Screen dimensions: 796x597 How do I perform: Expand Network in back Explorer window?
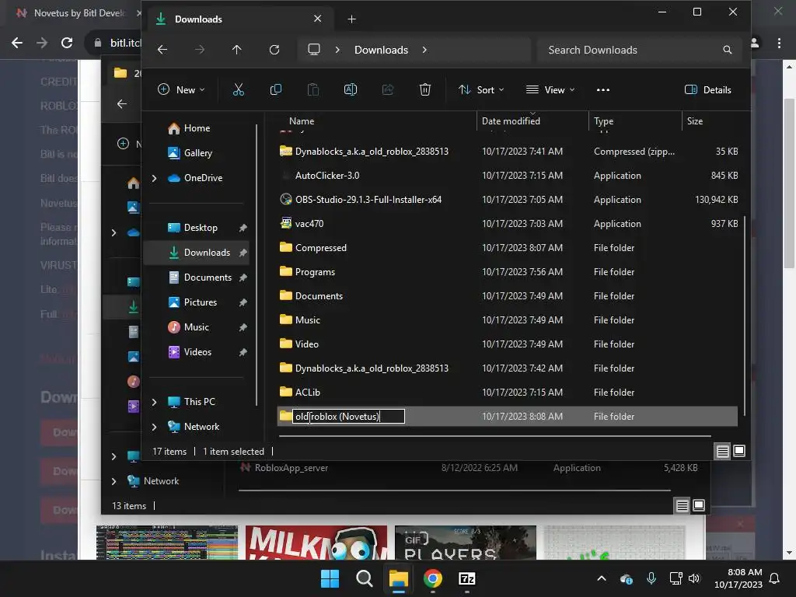pos(113,481)
